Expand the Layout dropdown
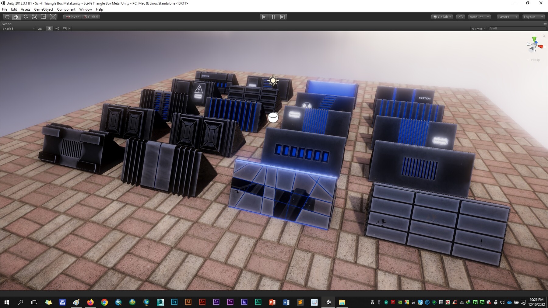The height and width of the screenshot is (308, 548). point(533,17)
